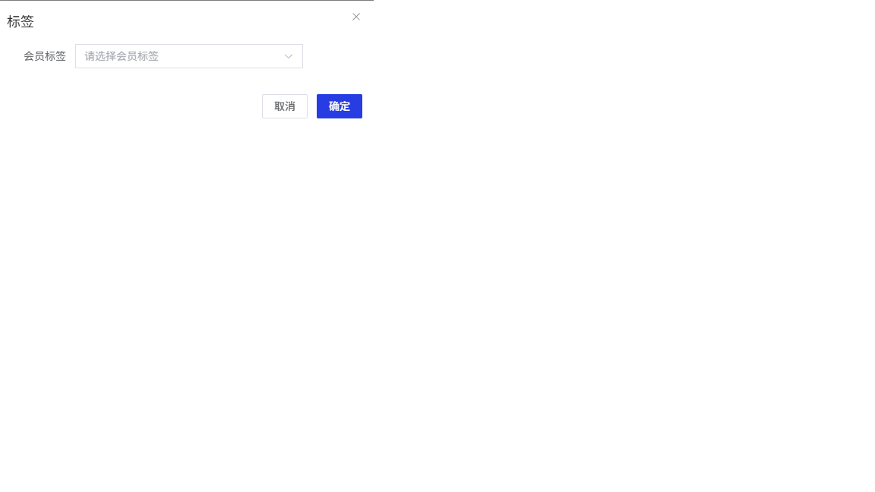Click the 会员标签 field label

(45, 56)
